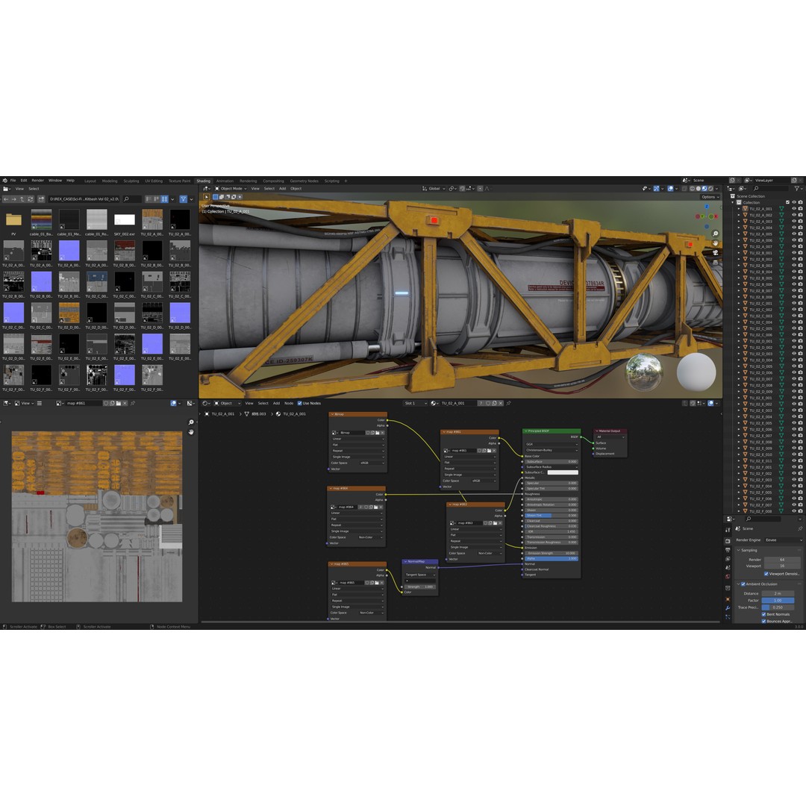This screenshot has width=806, height=806.
Task: Adjust Trace Precision slider
Action: coord(778,607)
